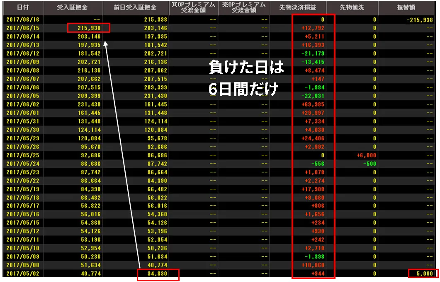
Task: Select the futures loss -556
Action: (x=317, y=164)
